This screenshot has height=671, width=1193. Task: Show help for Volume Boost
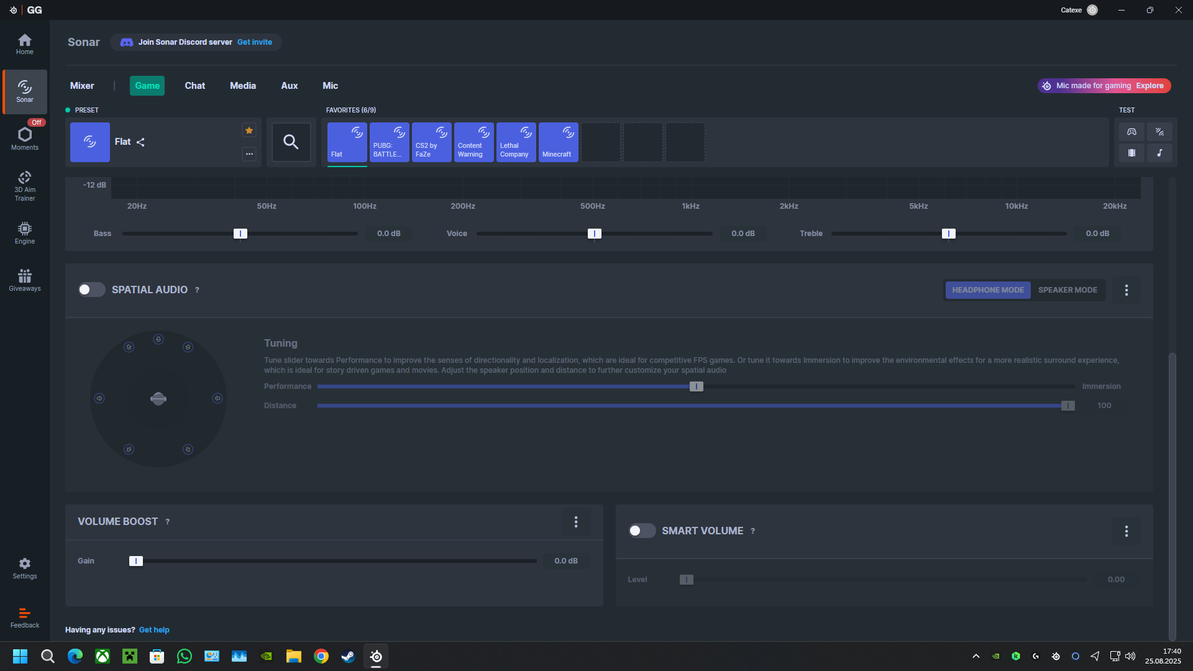tap(167, 522)
